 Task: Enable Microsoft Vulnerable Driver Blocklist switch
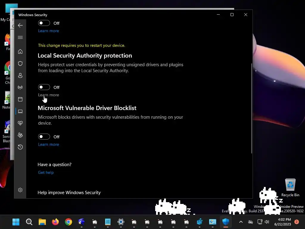tap(44, 137)
